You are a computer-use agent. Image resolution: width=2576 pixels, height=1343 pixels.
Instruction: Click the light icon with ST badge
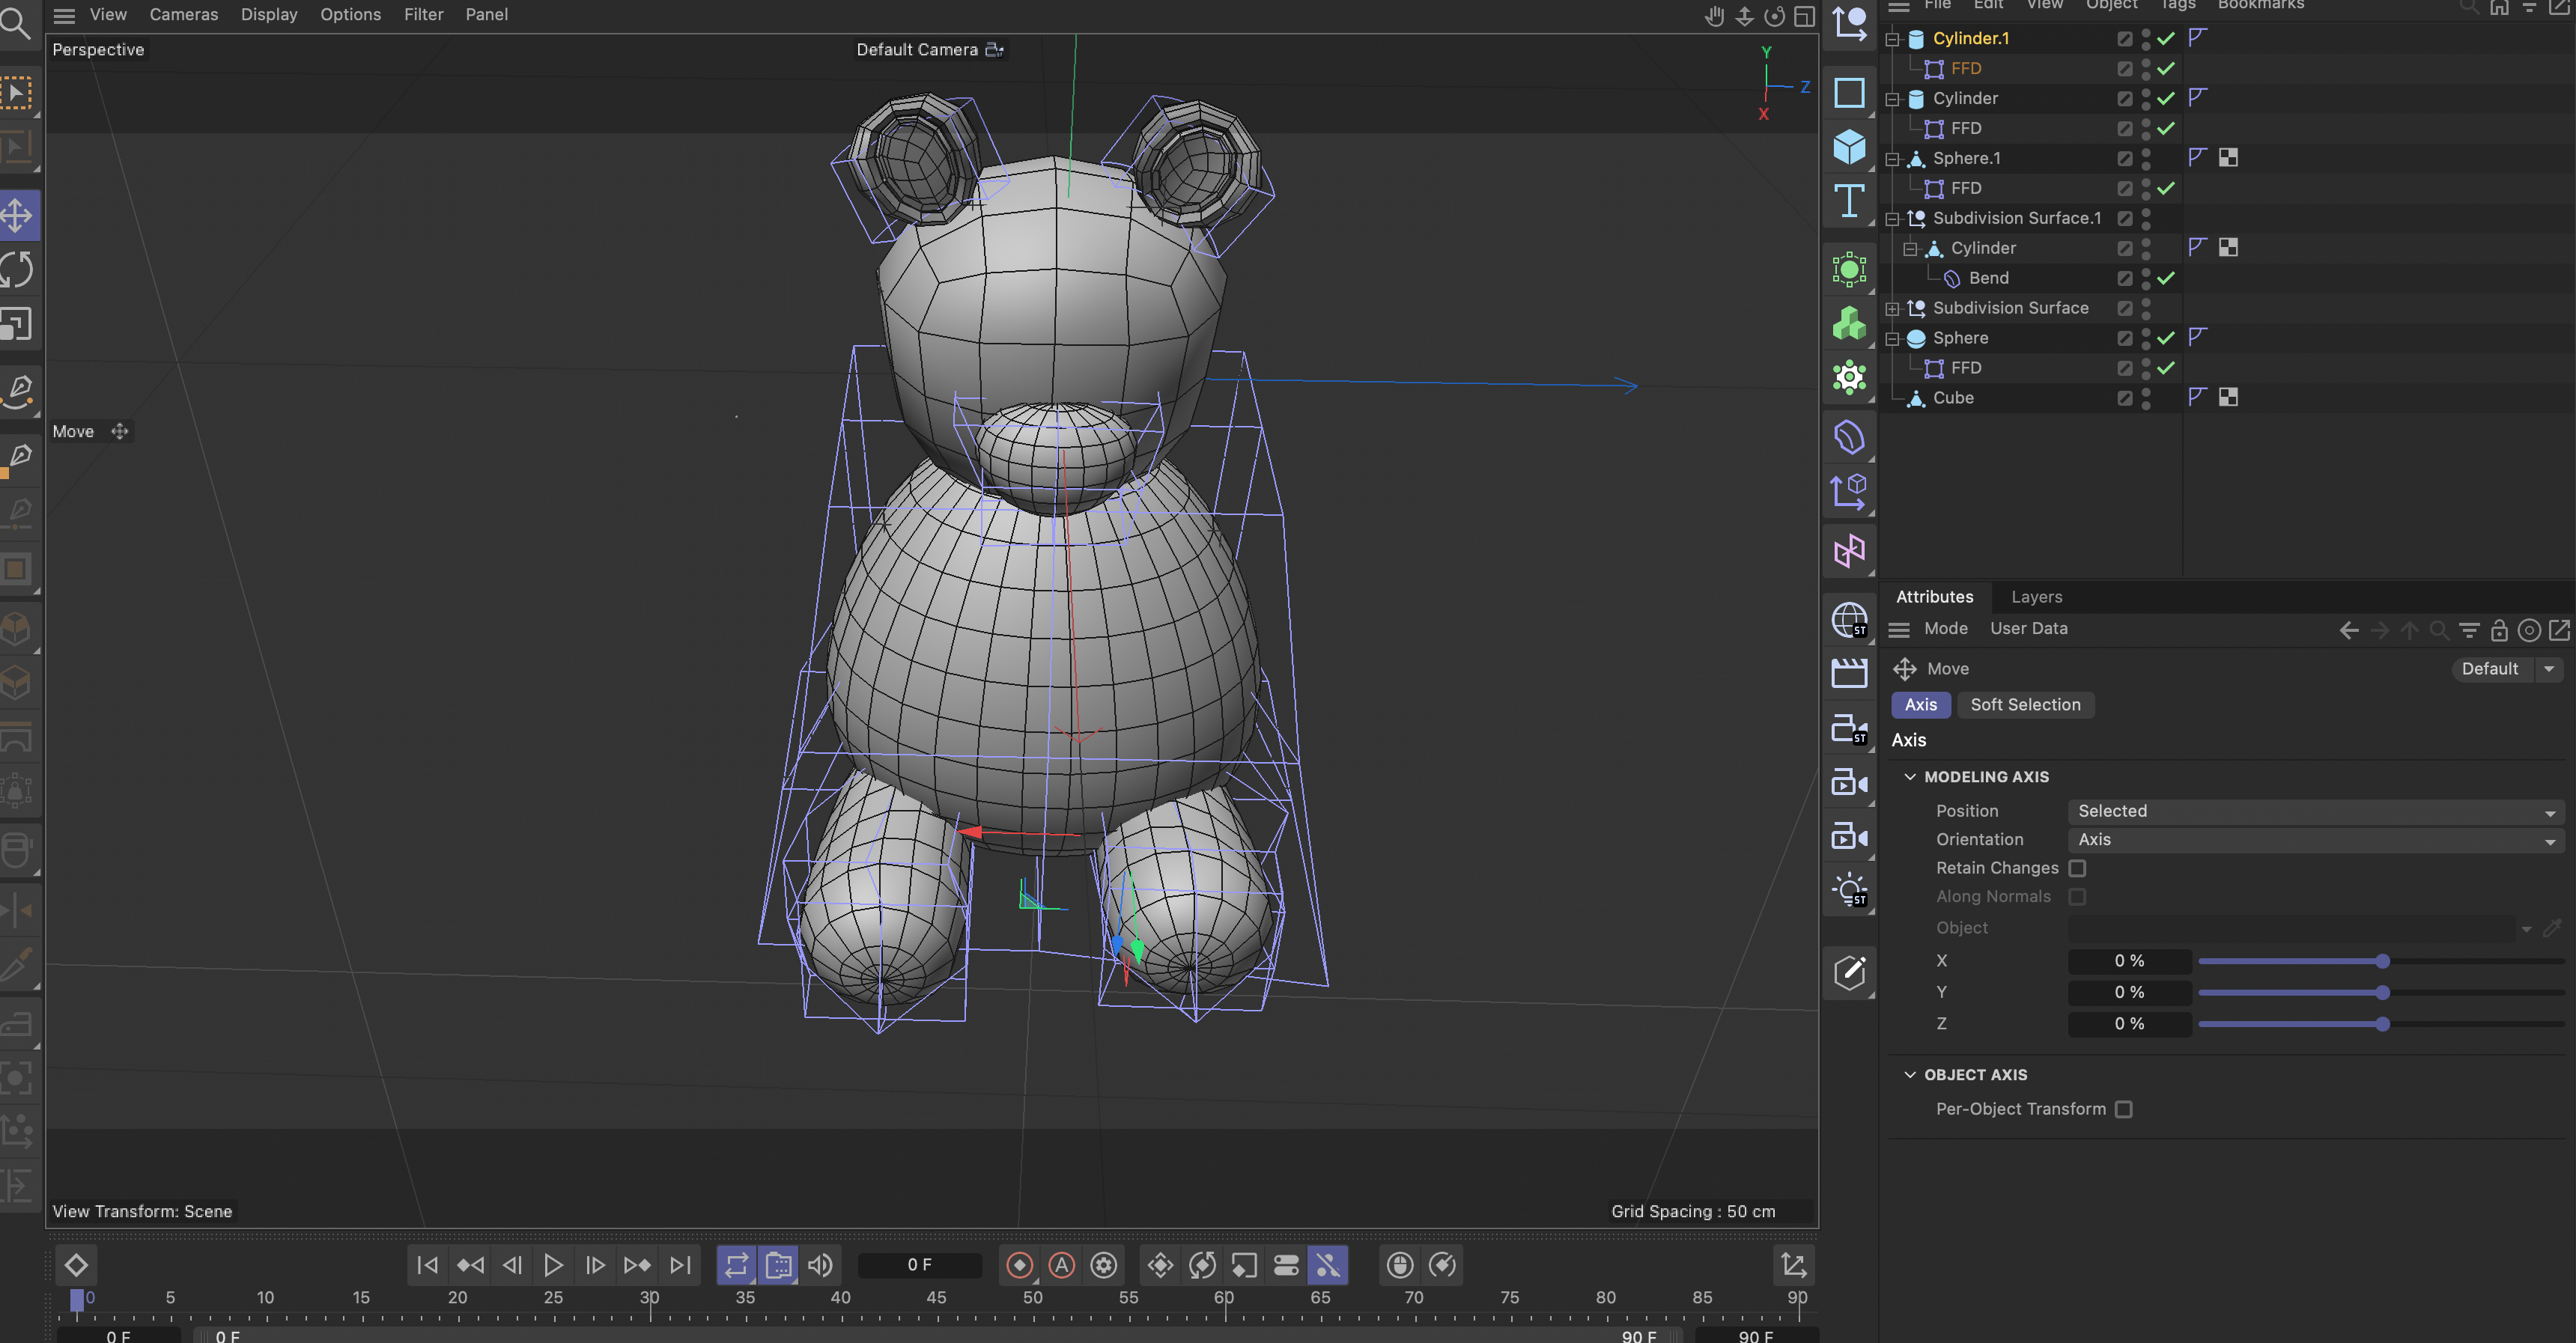coord(1850,889)
